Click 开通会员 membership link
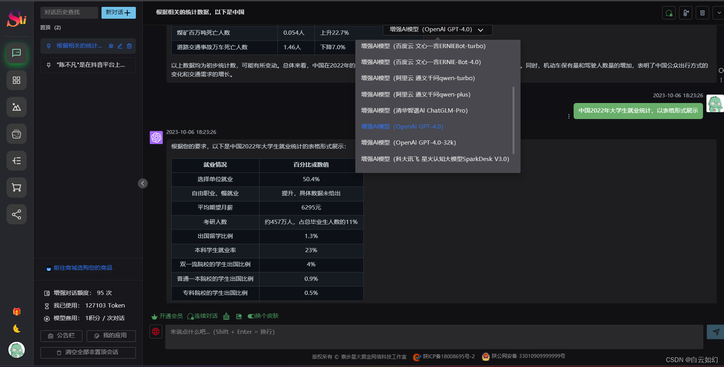 167,316
